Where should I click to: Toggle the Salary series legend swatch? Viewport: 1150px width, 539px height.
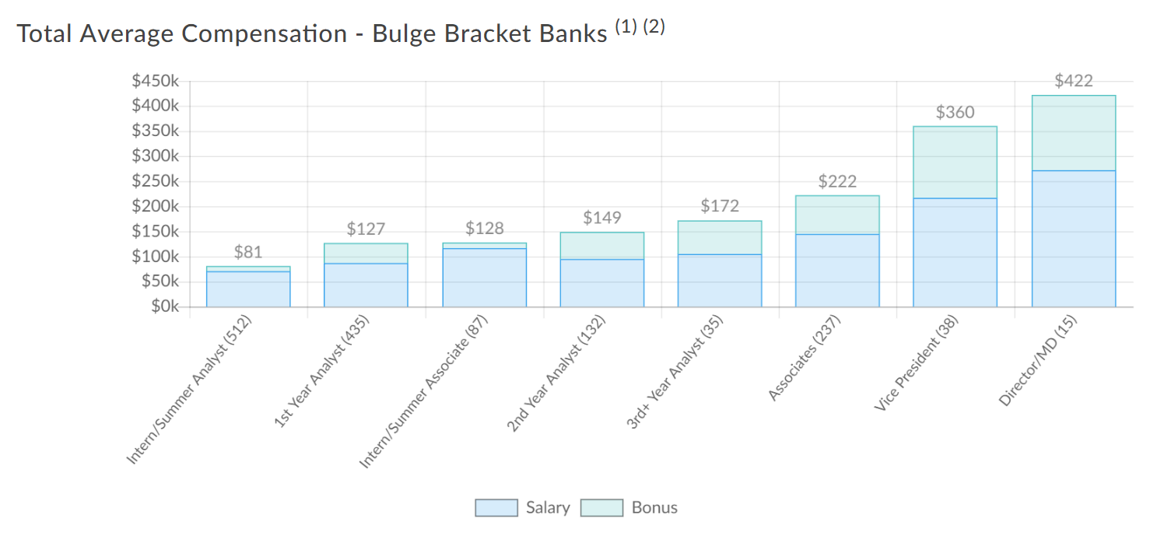point(496,508)
